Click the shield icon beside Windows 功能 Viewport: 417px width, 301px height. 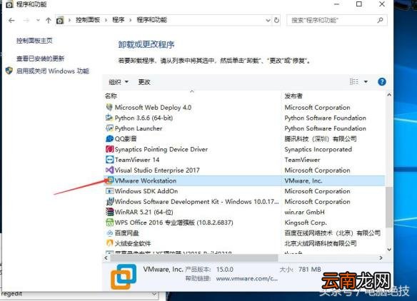[x=9, y=71]
